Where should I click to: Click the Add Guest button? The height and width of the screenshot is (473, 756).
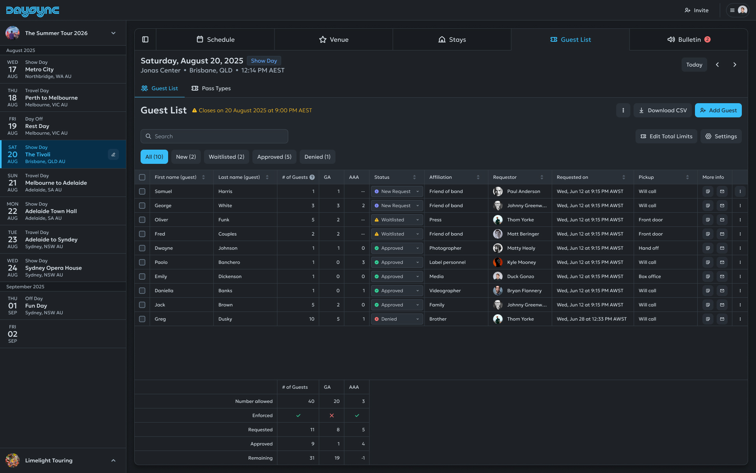pos(718,110)
